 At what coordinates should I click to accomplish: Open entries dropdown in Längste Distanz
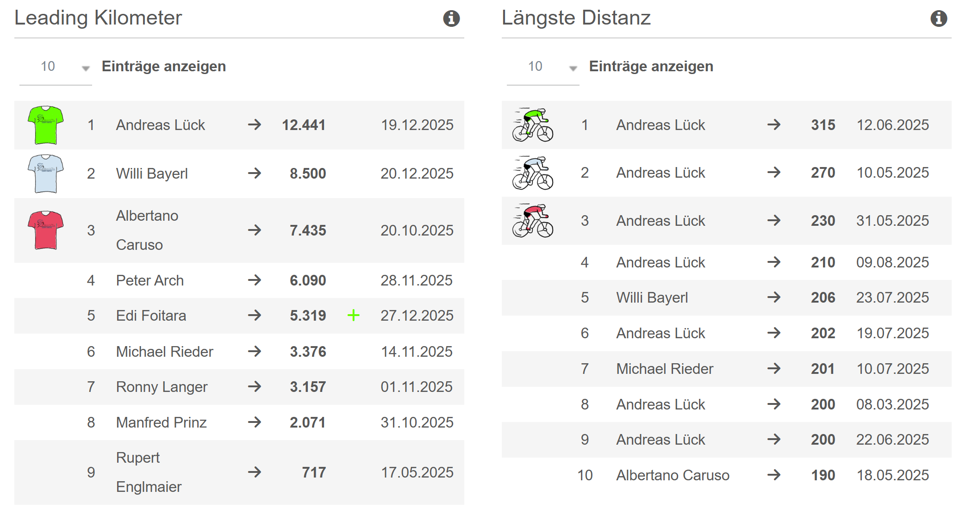point(543,67)
